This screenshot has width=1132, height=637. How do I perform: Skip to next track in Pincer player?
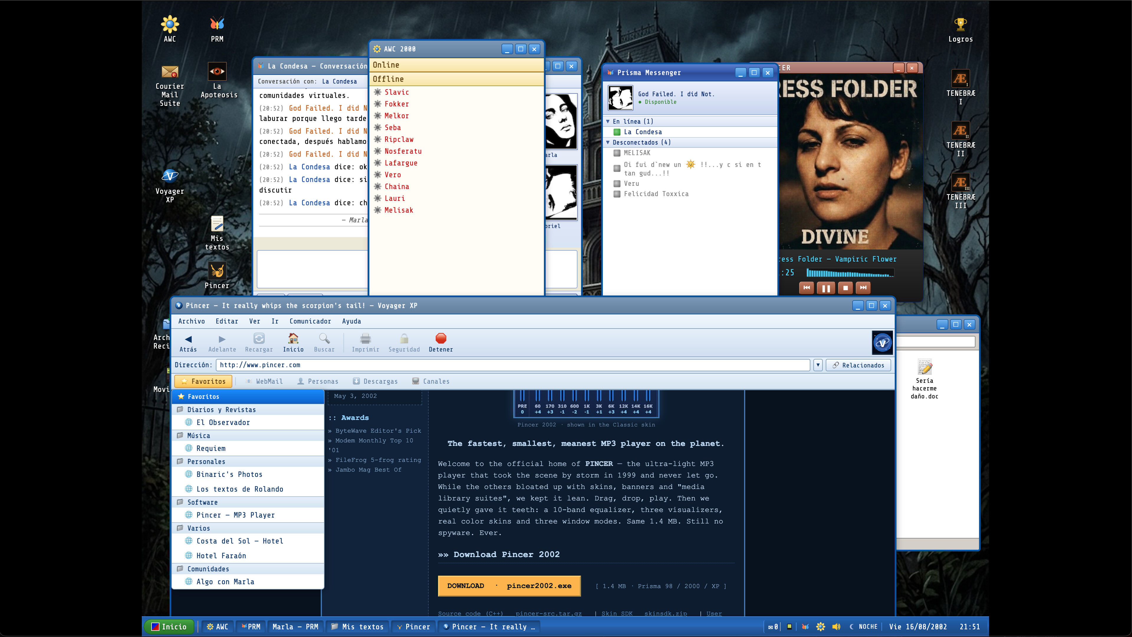coord(863,288)
